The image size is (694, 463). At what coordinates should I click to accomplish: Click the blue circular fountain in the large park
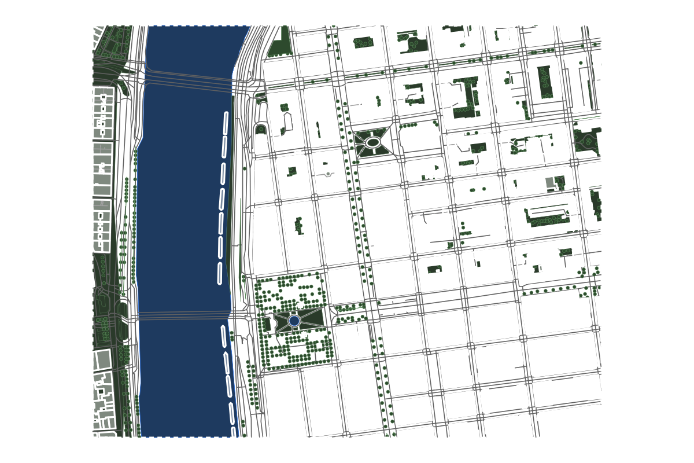294,320
